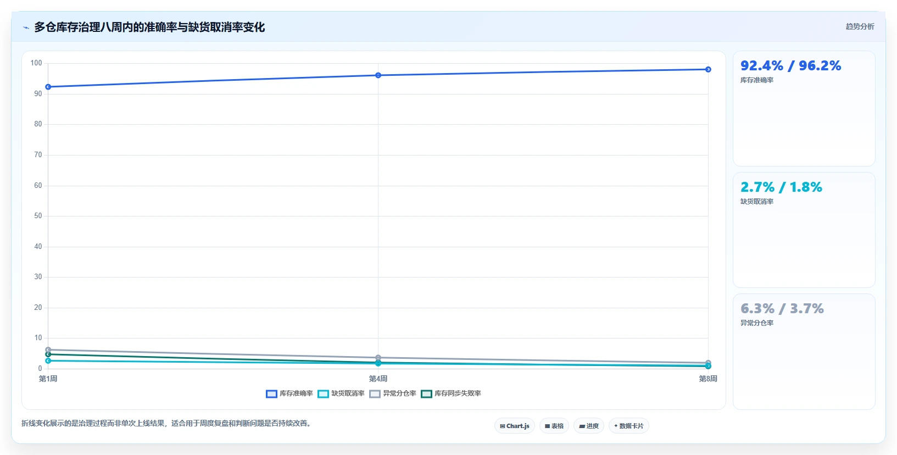Toggle the 库存准确率 series in the legend
The width and height of the screenshot is (897, 455).
(x=289, y=393)
